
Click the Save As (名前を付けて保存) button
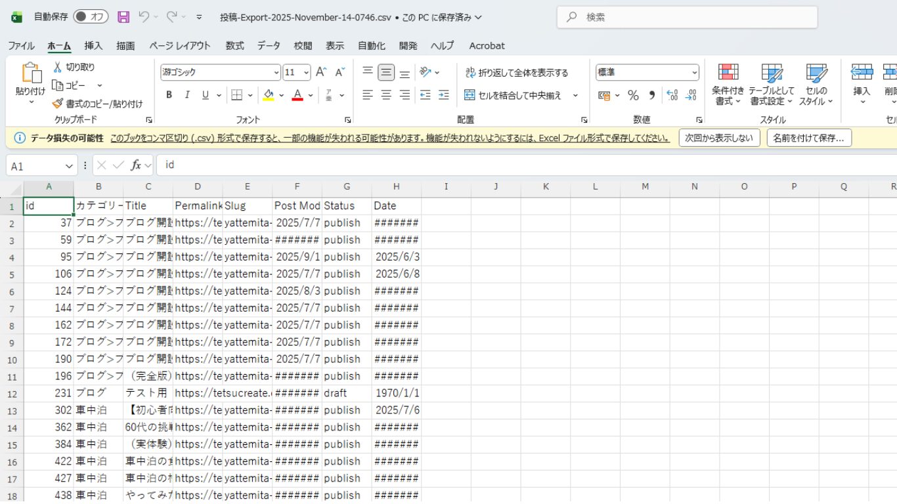click(x=808, y=138)
